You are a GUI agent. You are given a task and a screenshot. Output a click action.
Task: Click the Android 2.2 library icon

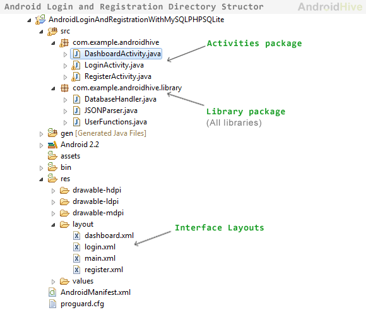point(52,145)
